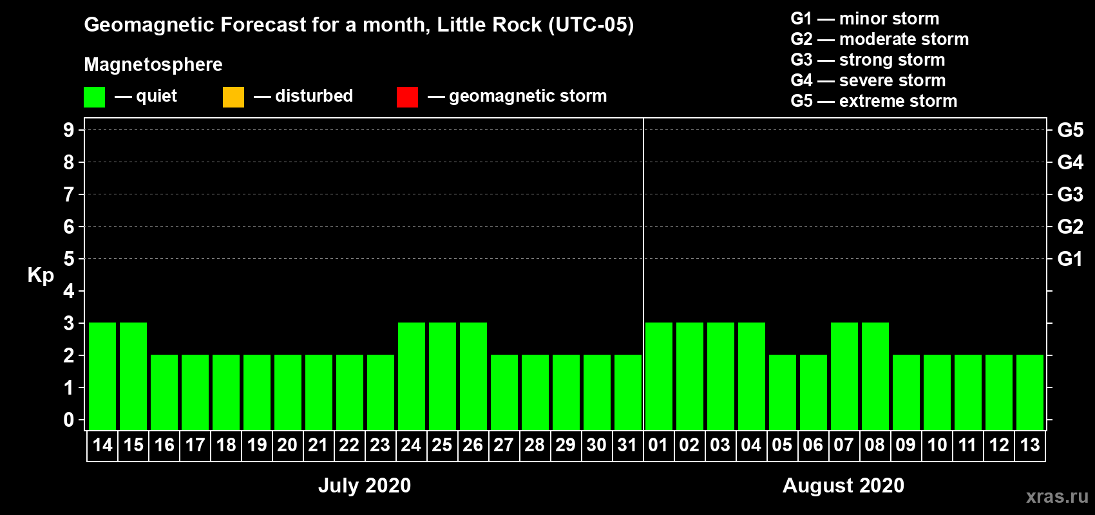Click the bar for July 15

coord(133,376)
